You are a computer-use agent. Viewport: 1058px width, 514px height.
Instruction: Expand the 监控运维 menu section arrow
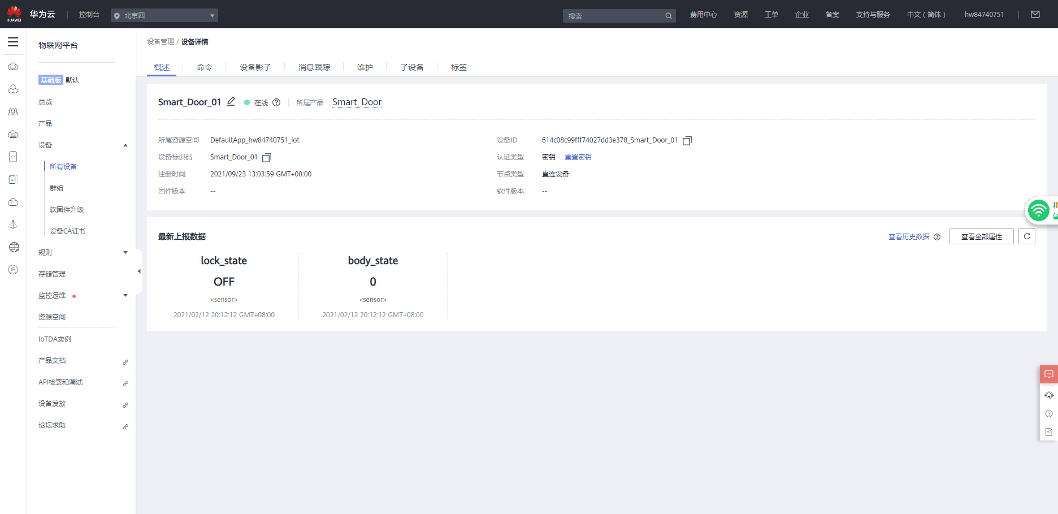click(x=125, y=296)
